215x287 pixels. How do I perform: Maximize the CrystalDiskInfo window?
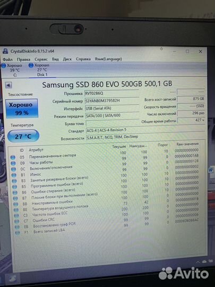tap(187, 52)
